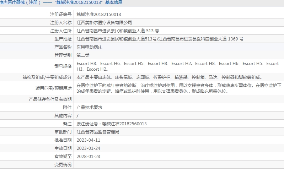Select intended use text starting 在医疗监护下
The height and width of the screenshot is (169, 284).
tap(179, 88)
